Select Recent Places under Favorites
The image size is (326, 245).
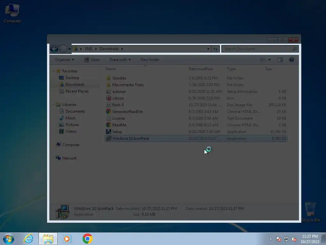coord(77,91)
